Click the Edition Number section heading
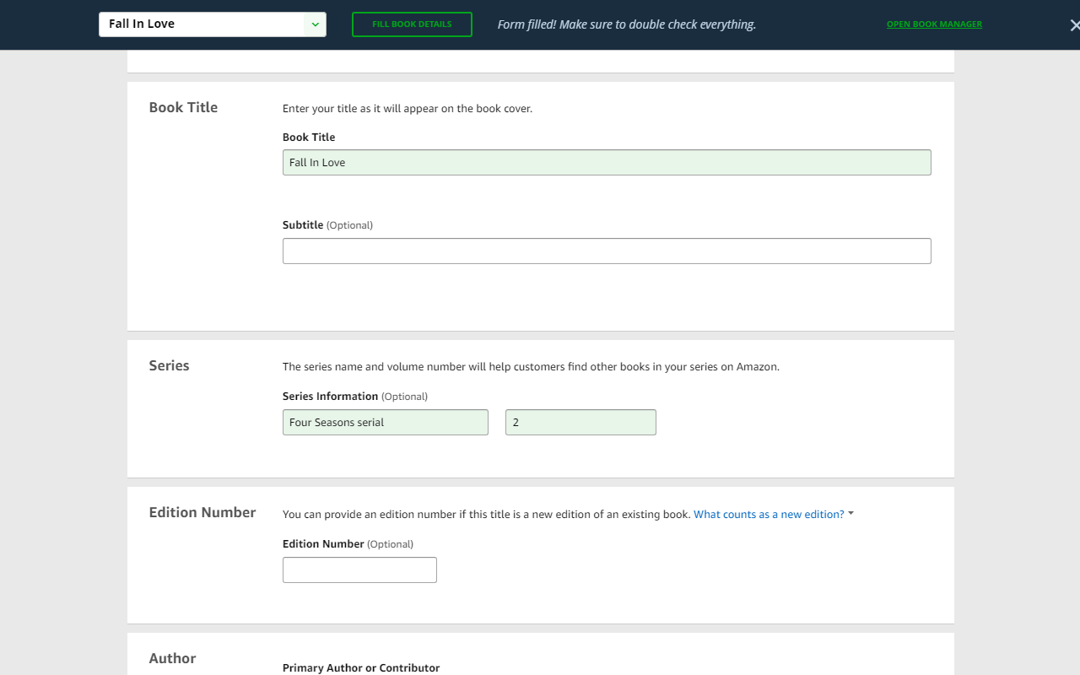Viewport: 1080px width, 675px height. pos(202,512)
